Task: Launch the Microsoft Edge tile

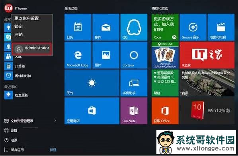Action: coord(78,55)
